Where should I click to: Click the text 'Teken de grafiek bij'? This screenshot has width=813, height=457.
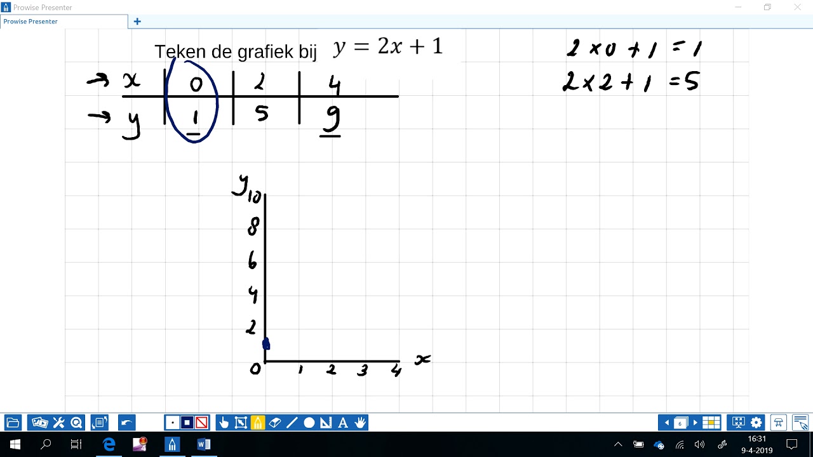(236, 51)
